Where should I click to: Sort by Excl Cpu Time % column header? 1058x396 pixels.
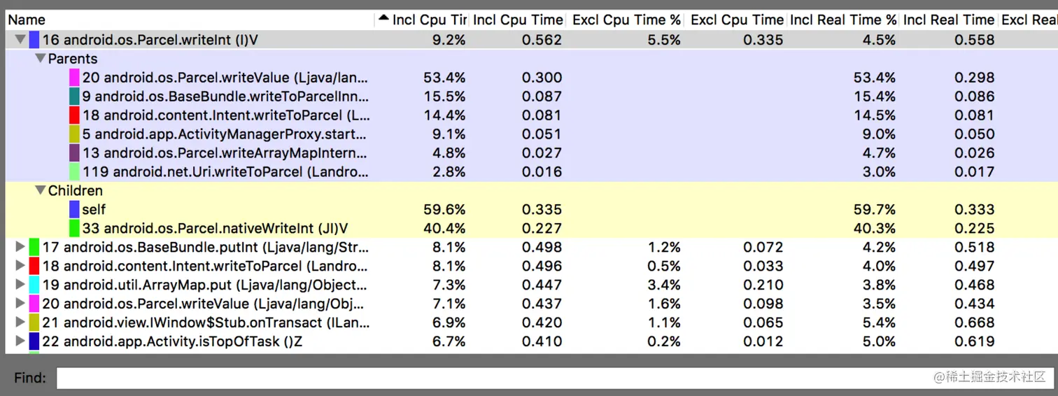click(626, 20)
